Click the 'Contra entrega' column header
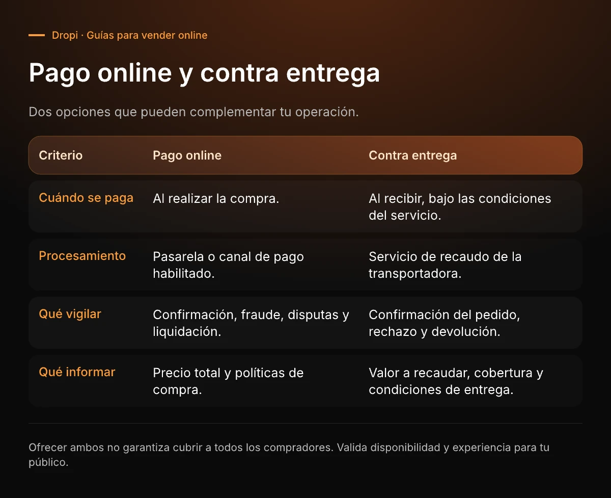 412,155
